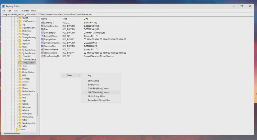Expand the Enum tree node
This screenshot has width=257, height=140.
14,130
